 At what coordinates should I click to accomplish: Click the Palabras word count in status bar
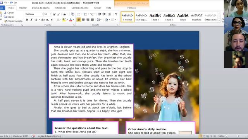(x=21, y=136)
